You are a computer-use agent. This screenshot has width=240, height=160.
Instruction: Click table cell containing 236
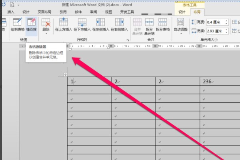220,81
